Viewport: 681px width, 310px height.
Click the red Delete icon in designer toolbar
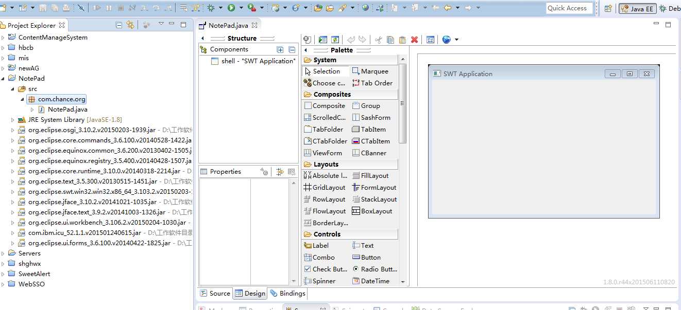[x=414, y=40]
